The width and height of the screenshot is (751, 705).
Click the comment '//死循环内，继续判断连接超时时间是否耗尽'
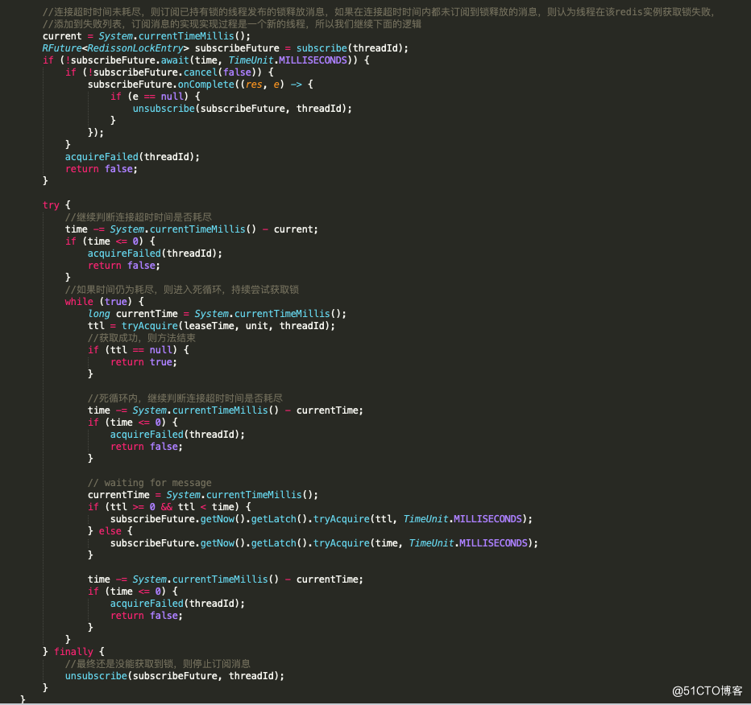[x=185, y=398]
